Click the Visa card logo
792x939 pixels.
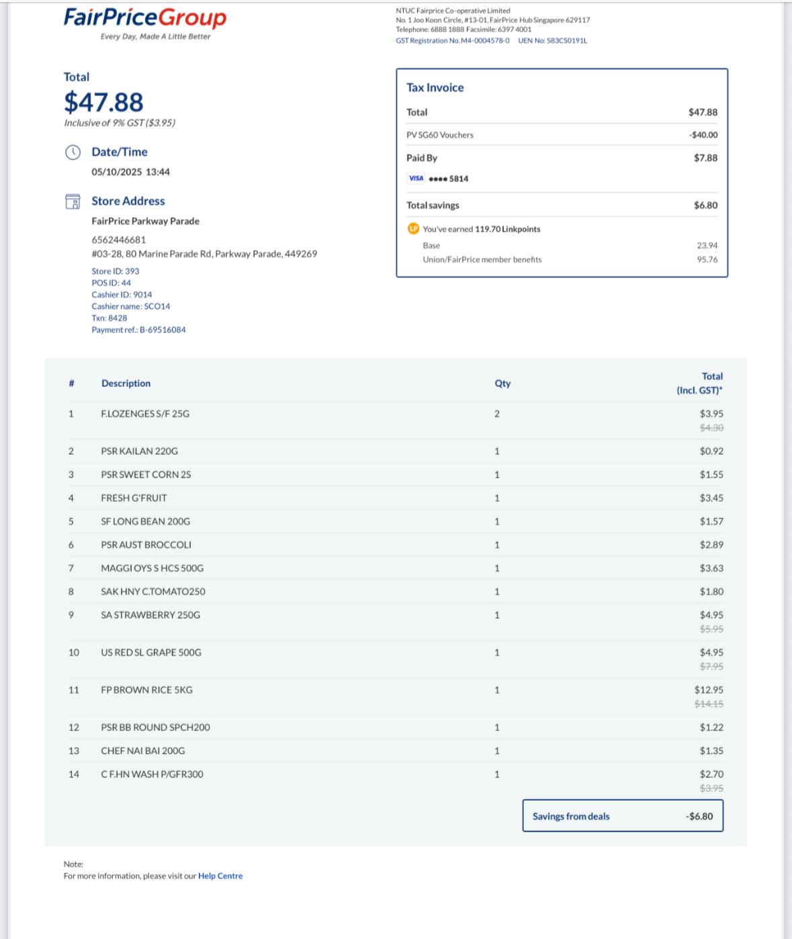coord(416,179)
